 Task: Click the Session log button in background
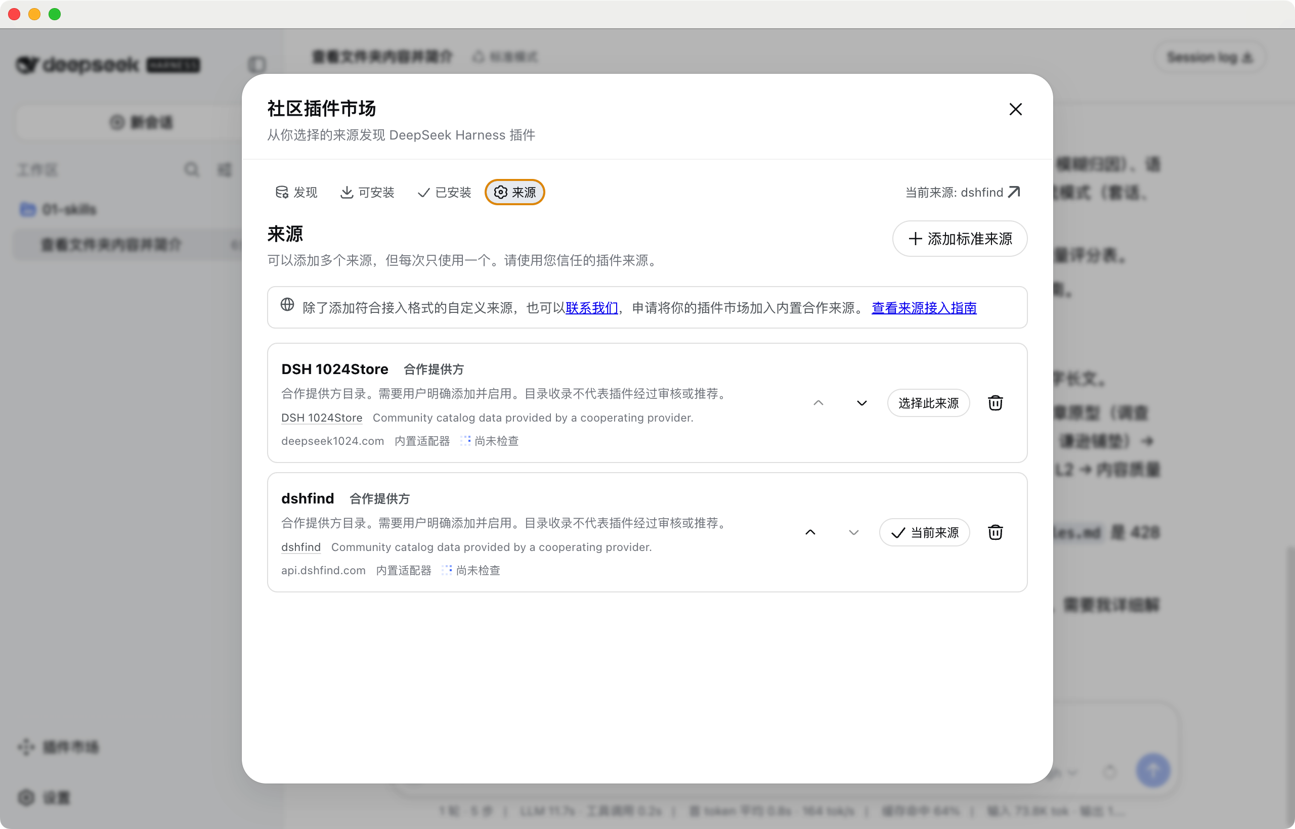1210,57
